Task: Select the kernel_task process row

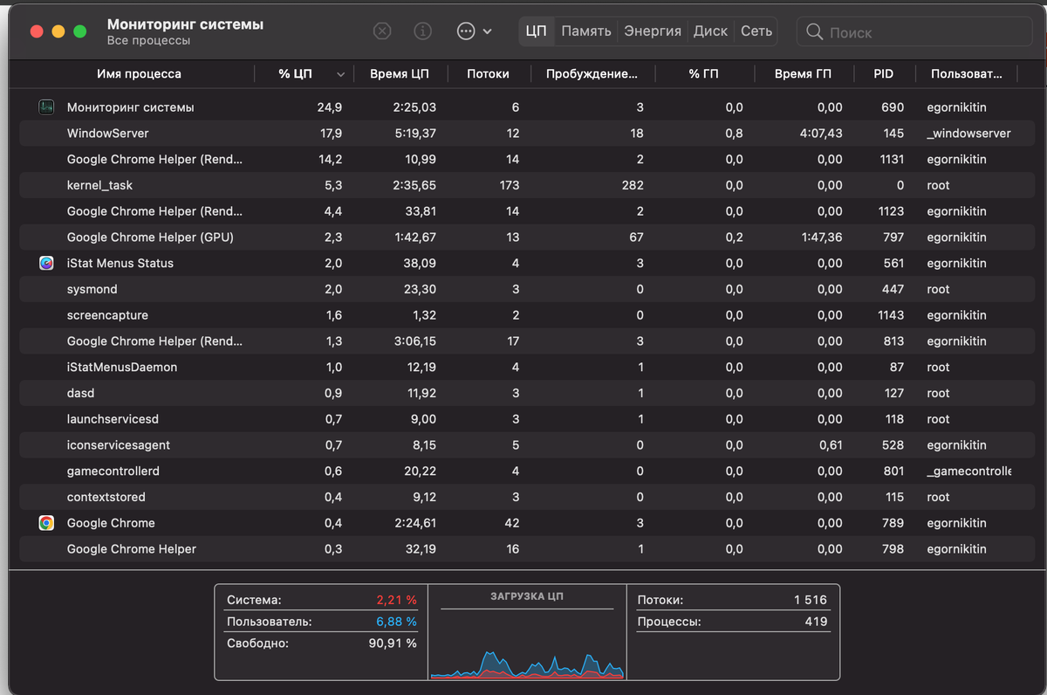Action: 523,185
